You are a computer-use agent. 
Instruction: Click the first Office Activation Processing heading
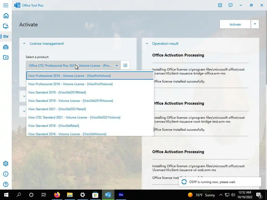pos(178,55)
